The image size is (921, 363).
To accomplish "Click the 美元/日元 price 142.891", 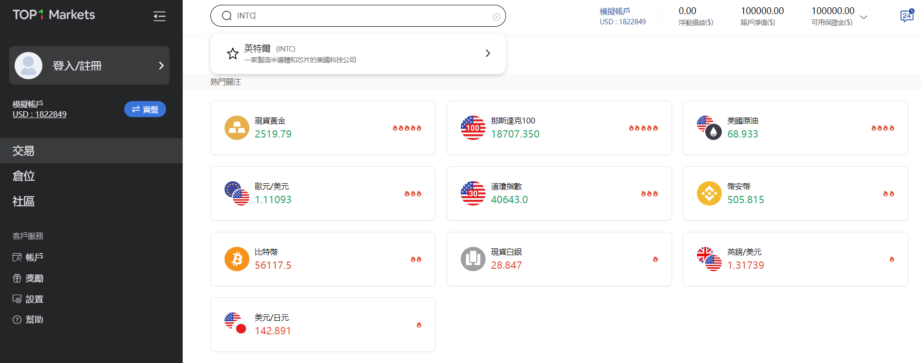I will pyautogui.click(x=273, y=331).
